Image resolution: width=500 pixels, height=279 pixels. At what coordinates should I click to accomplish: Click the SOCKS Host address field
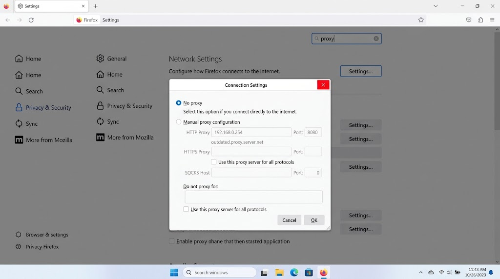(251, 173)
